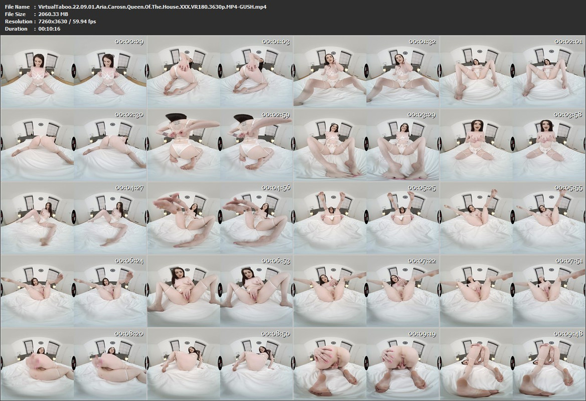Click the 'File Name' header label
Viewport: 586px width, 401px height.
pyautogui.click(x=17, y=7)
